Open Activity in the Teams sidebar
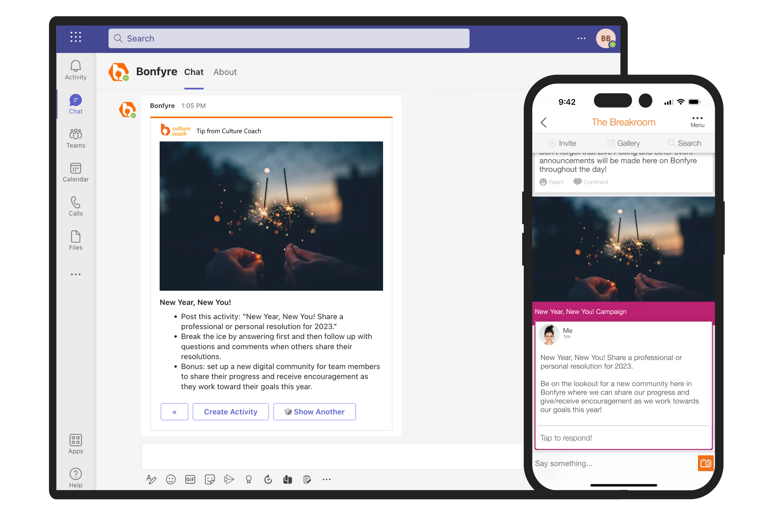 tap(76, 70)
